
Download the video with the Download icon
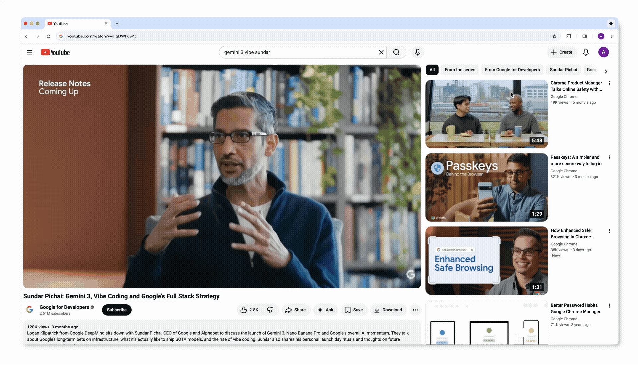[x=388, y=310]
